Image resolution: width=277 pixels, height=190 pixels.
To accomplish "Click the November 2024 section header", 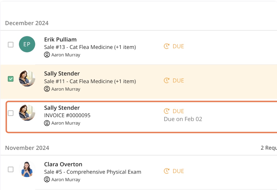I will pos(27,148).
